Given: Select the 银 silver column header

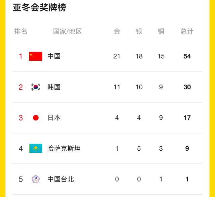Looking at the screenshot, I should 139,32.
